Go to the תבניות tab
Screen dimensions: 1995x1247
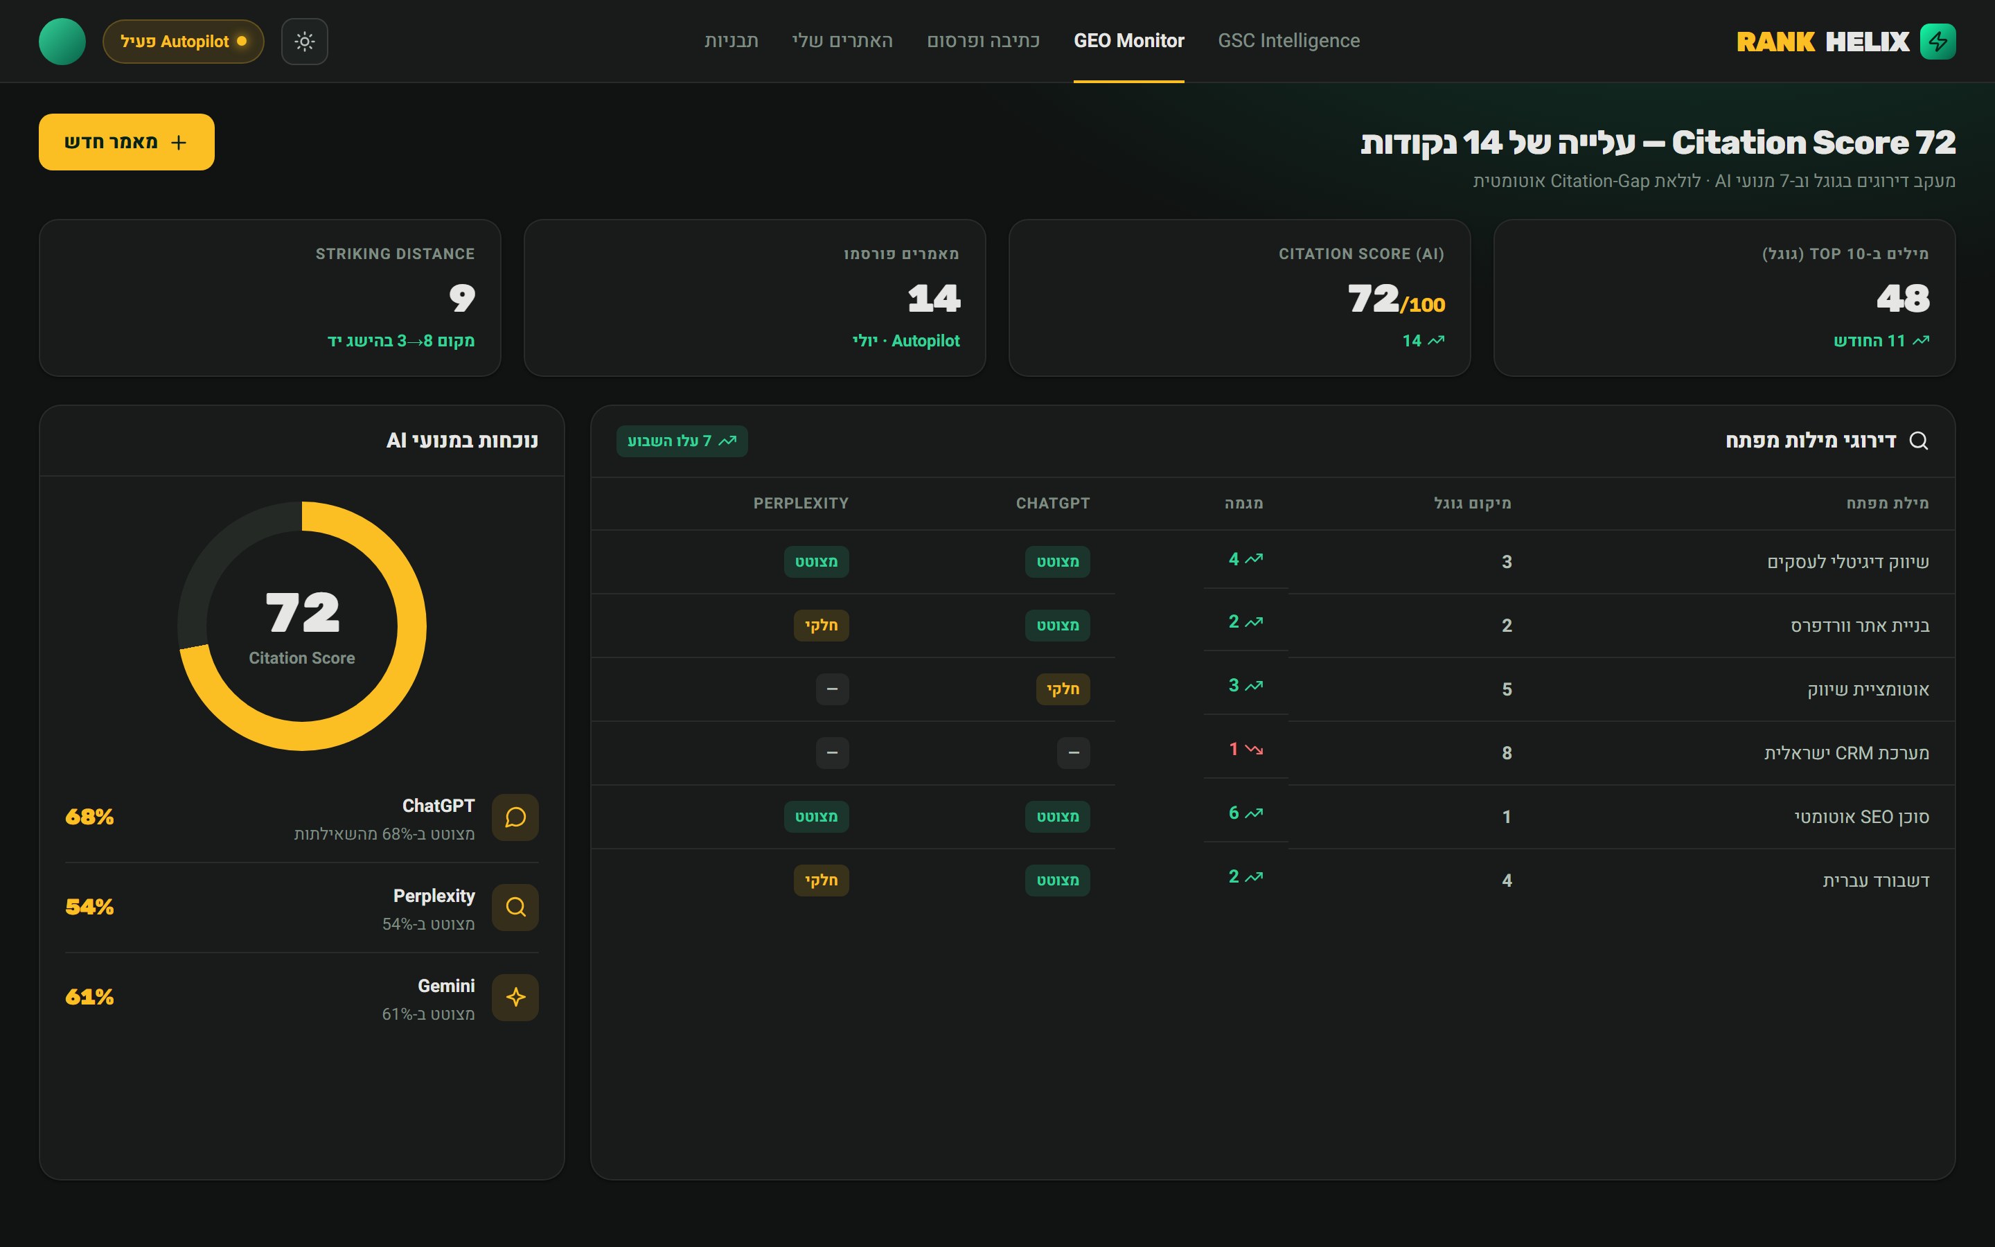tap(731, 40)
